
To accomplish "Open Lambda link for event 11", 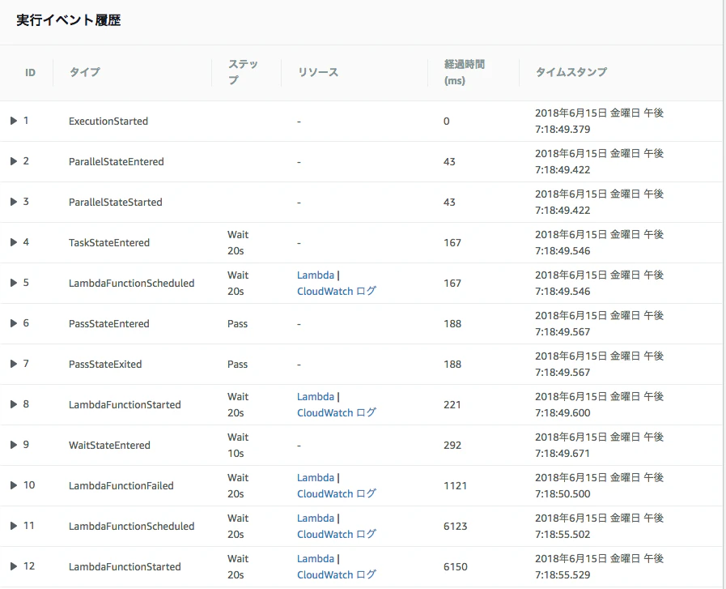I will coord(316,518).
